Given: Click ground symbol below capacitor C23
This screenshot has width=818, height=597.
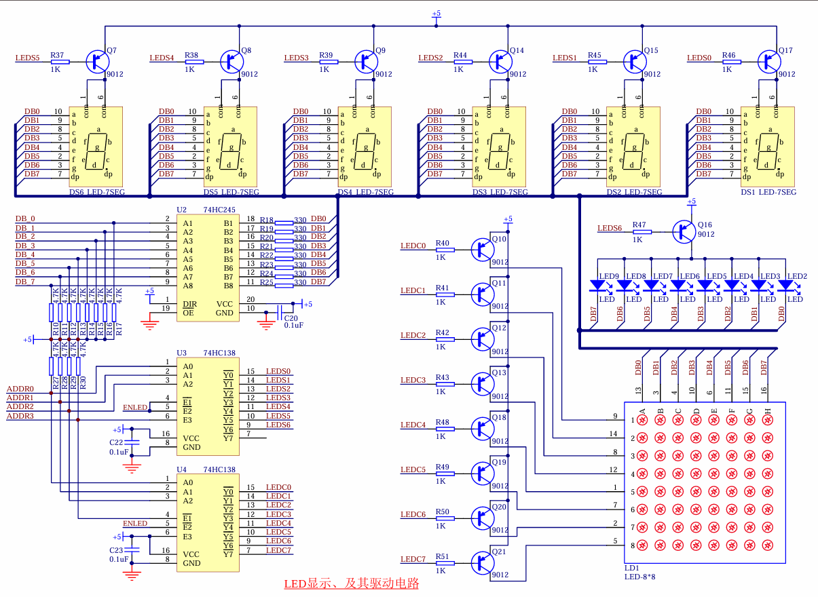Looking at the screenshot, I should [133, 575].
